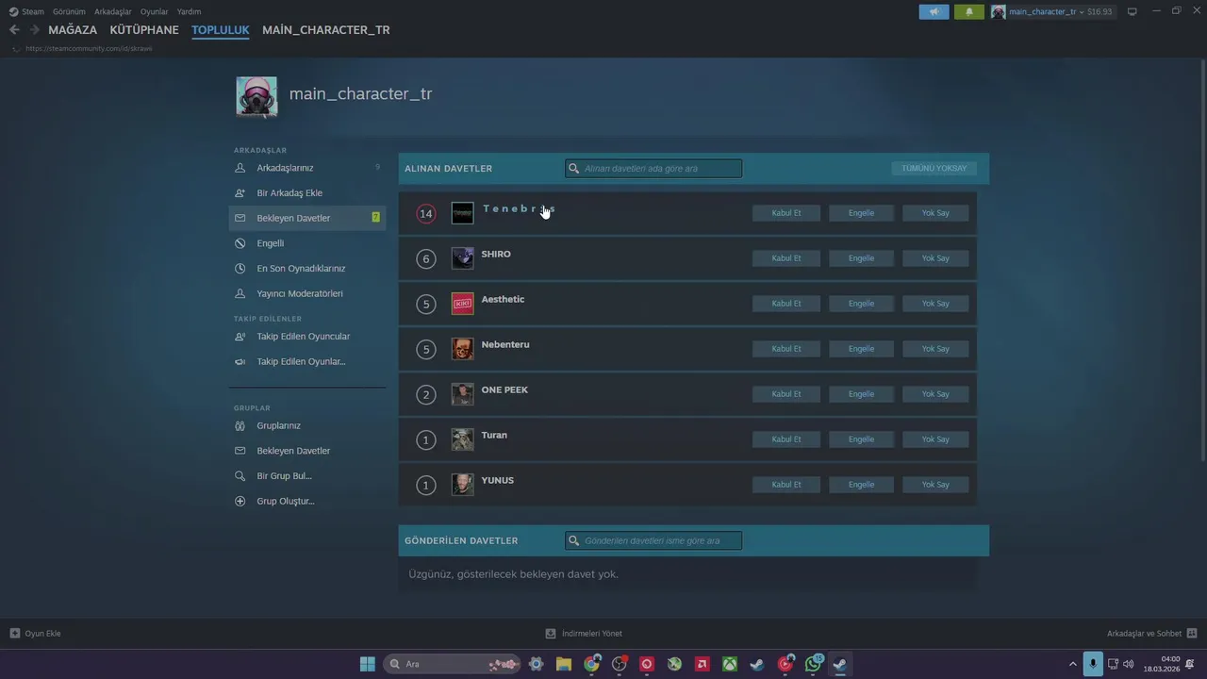Screen dimensions: 1207x679
Task: Go back with the left arrow
Action: 14,29
